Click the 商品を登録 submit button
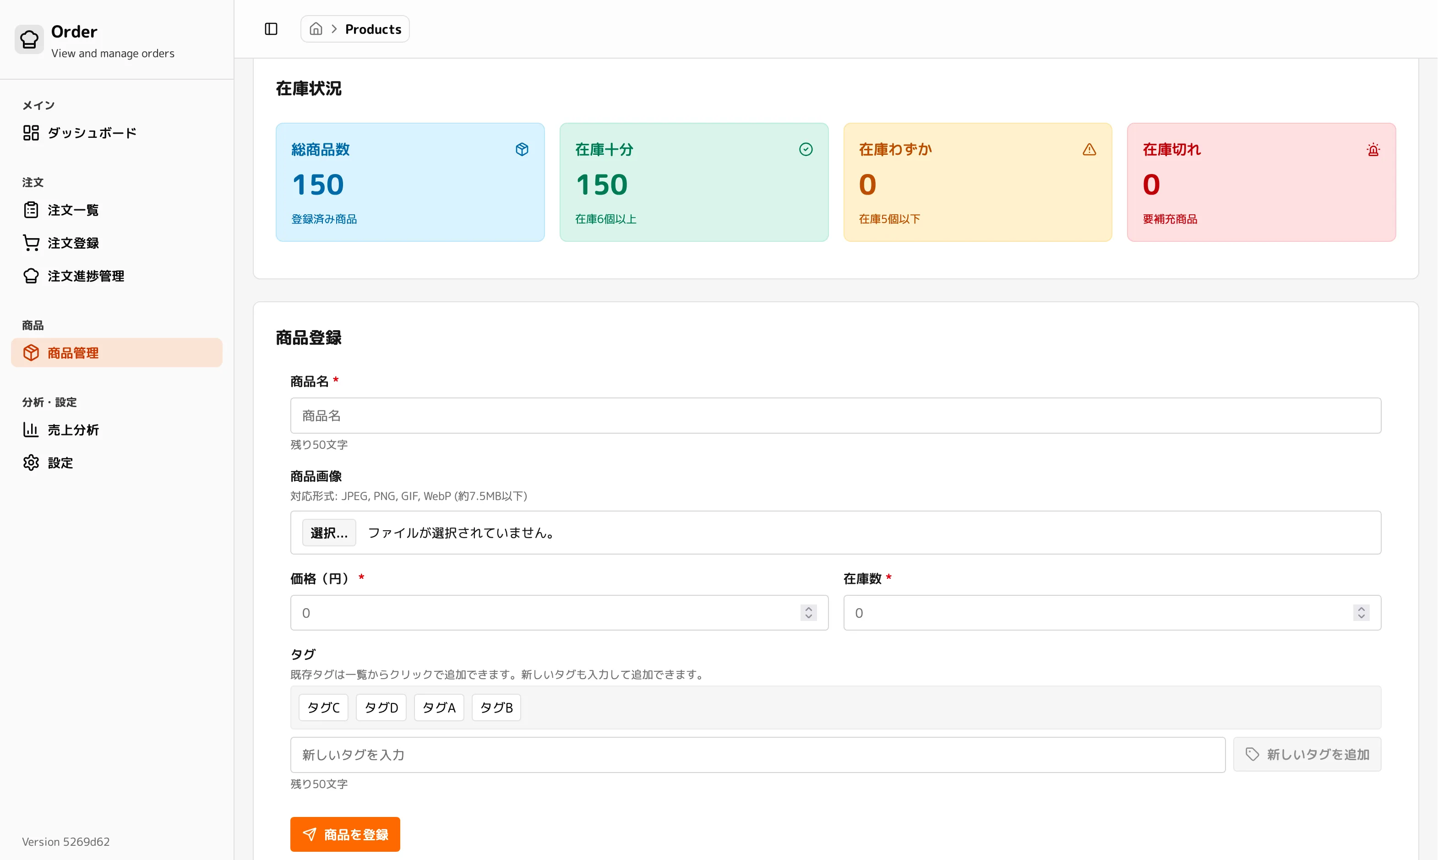This screenshot has height=860, width=1438. tap(345, 834)
